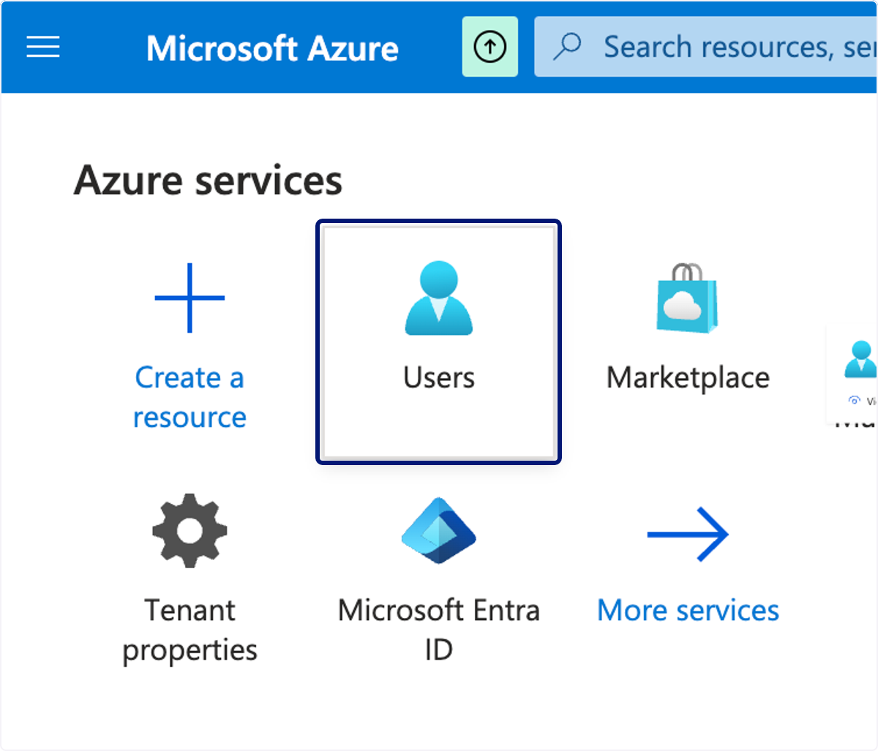Open the hamburger portal menu
878x751 pixels.
tap(43, 48)
